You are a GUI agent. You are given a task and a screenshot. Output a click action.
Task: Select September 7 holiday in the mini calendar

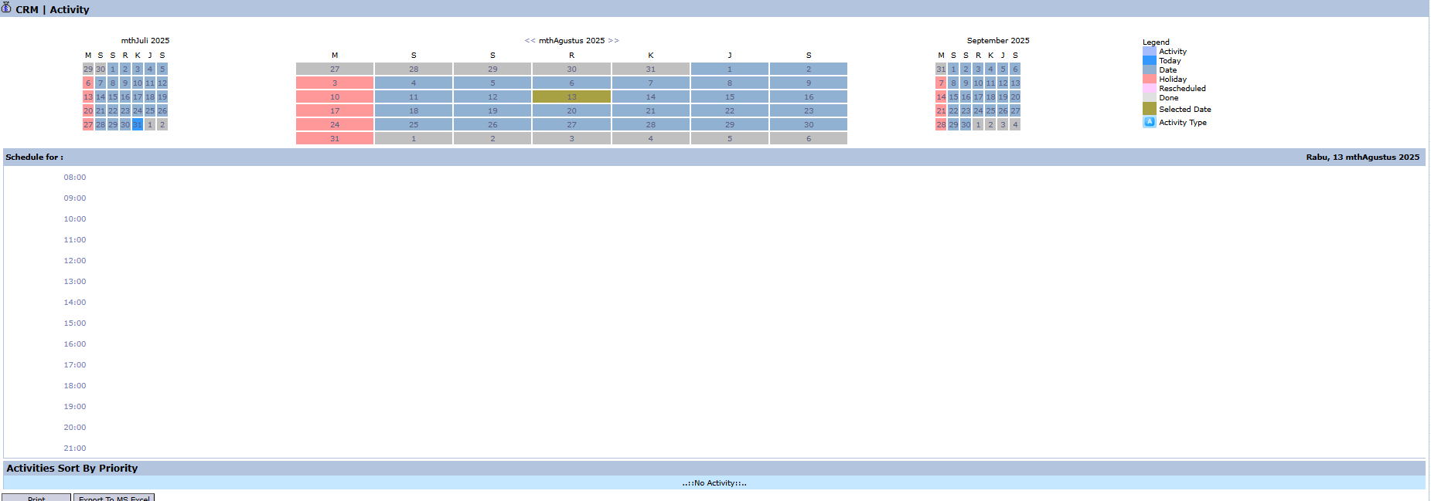coord(941,83)
